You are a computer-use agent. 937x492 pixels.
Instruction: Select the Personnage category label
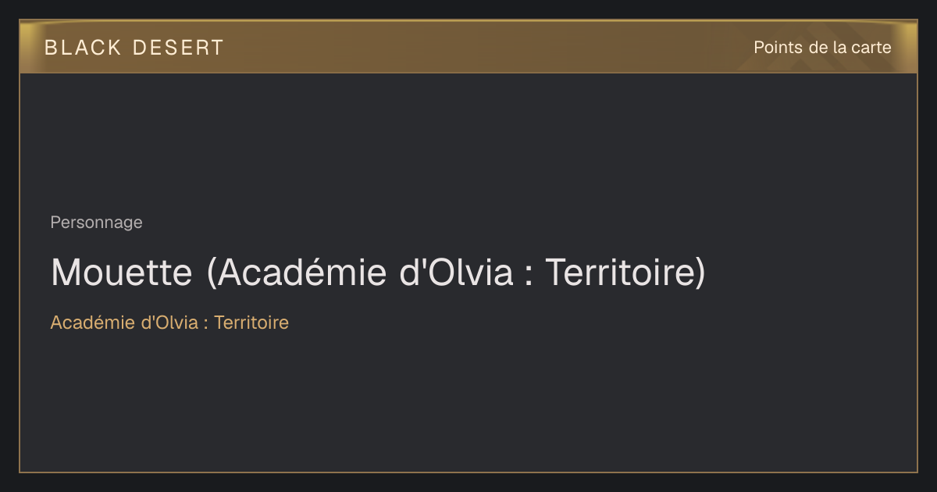pos(96,223)
